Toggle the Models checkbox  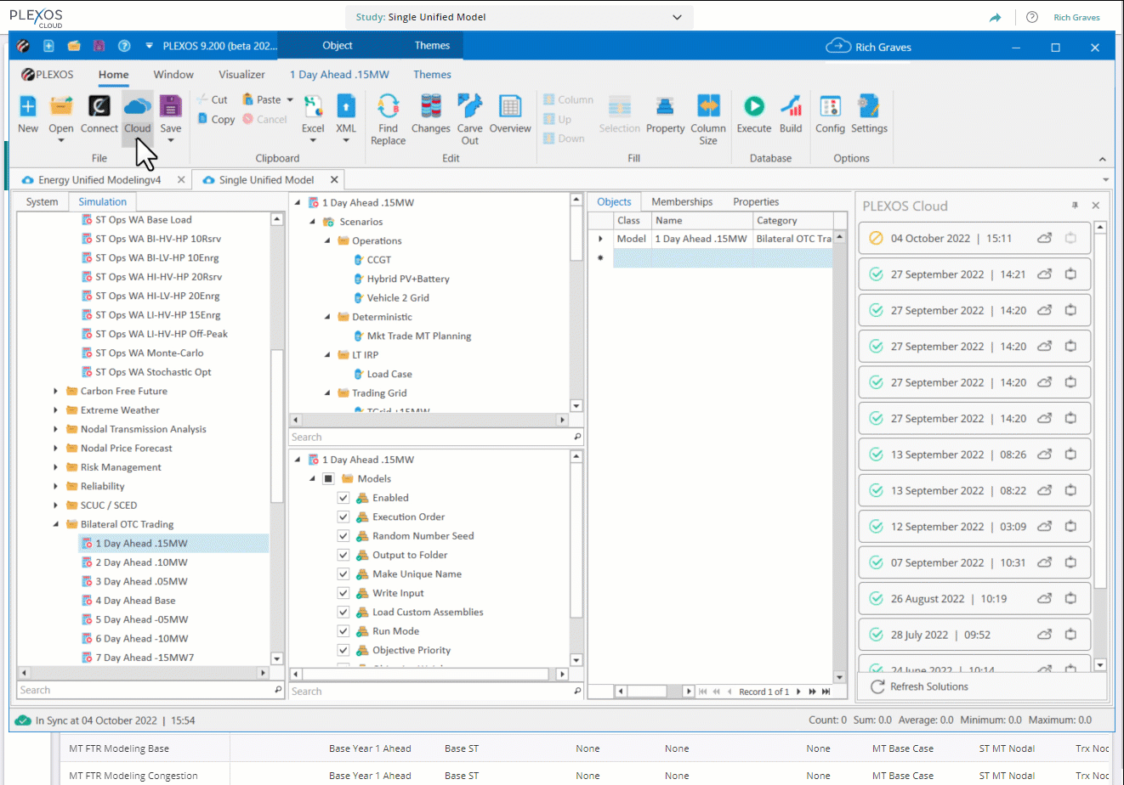tap(328, 479)
